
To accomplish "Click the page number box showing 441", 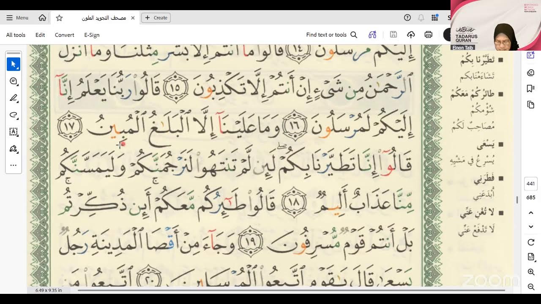I will pos(531,184).
